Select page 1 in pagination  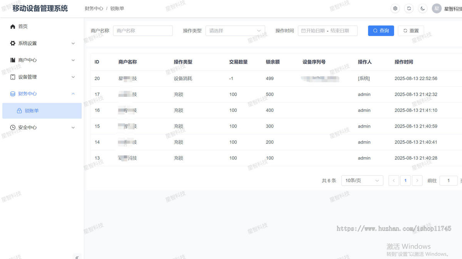click(x=405, y=181)
